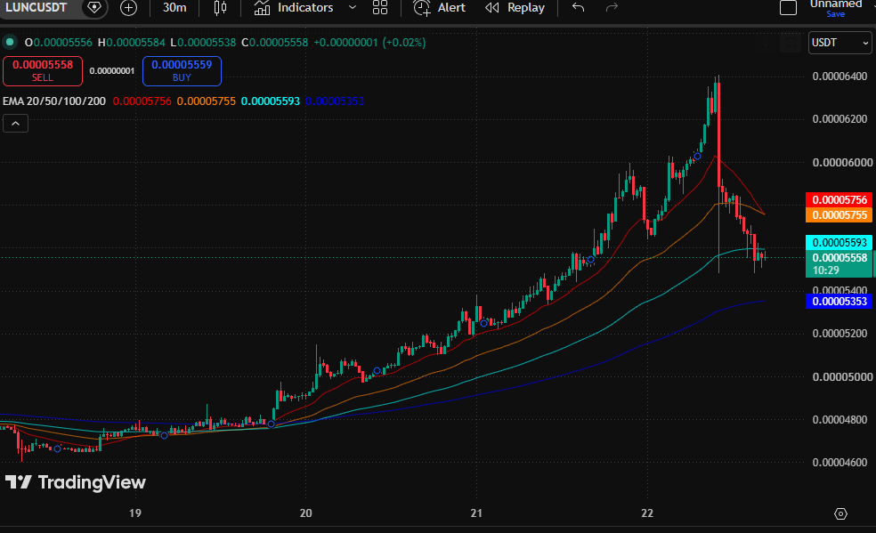Click the orange 0.00005755 price axis label
Screen dimensions: 876x533
point(839,214)
